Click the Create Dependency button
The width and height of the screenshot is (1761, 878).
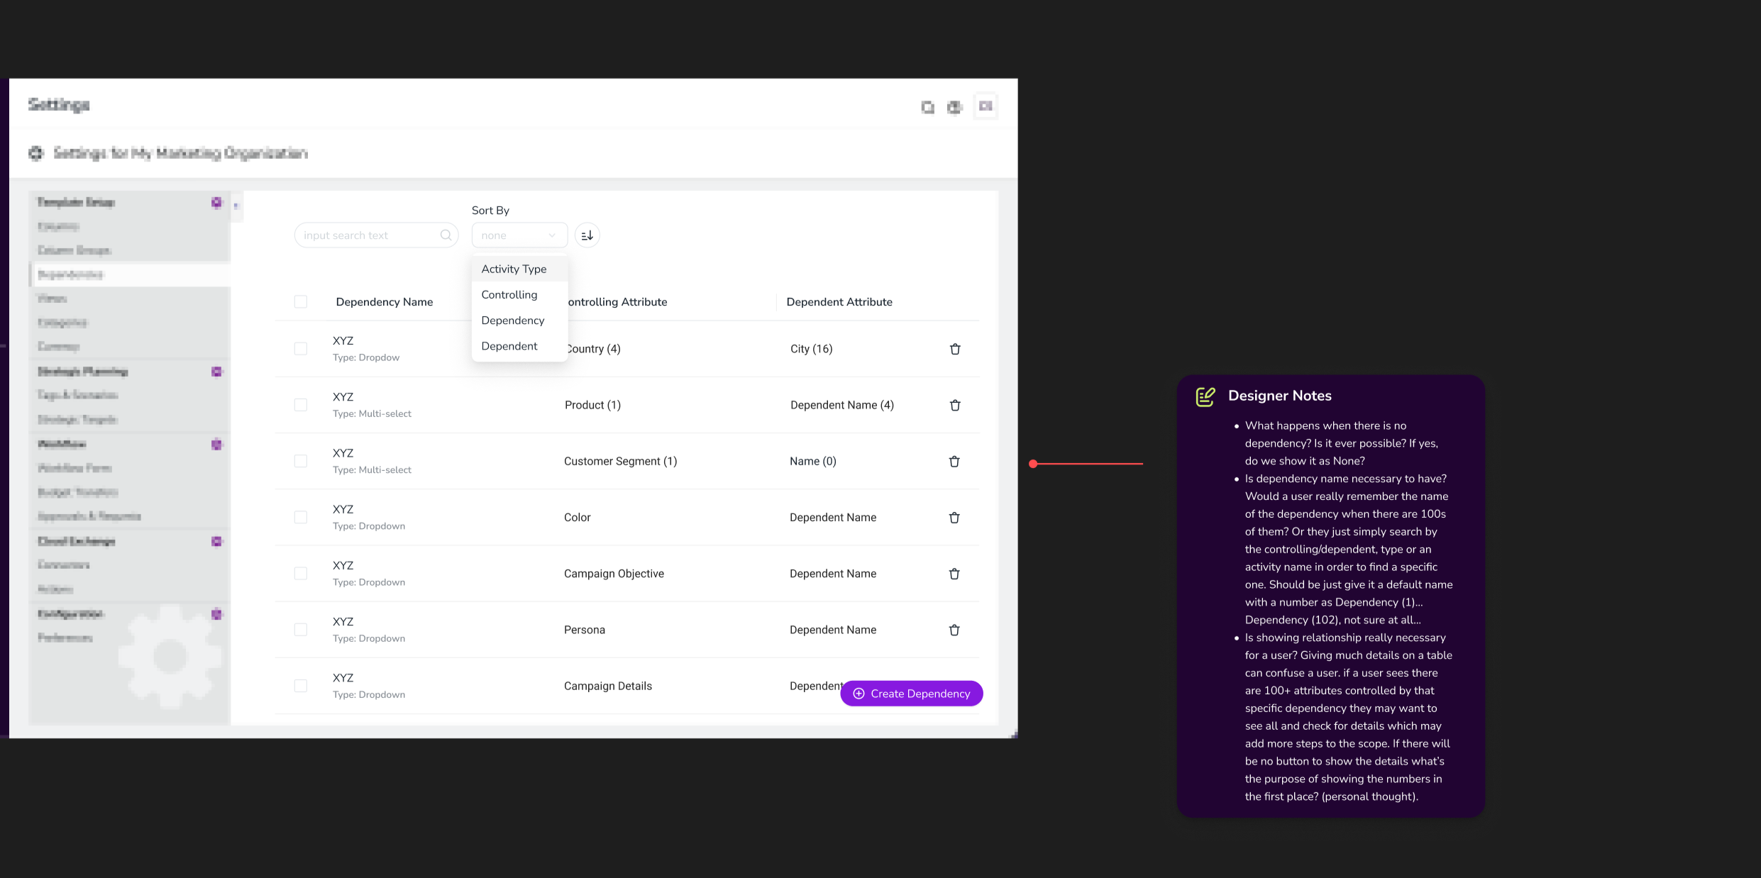click(911, 694)
